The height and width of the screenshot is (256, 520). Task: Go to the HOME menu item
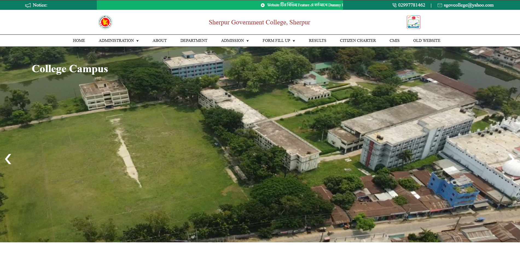79,40
